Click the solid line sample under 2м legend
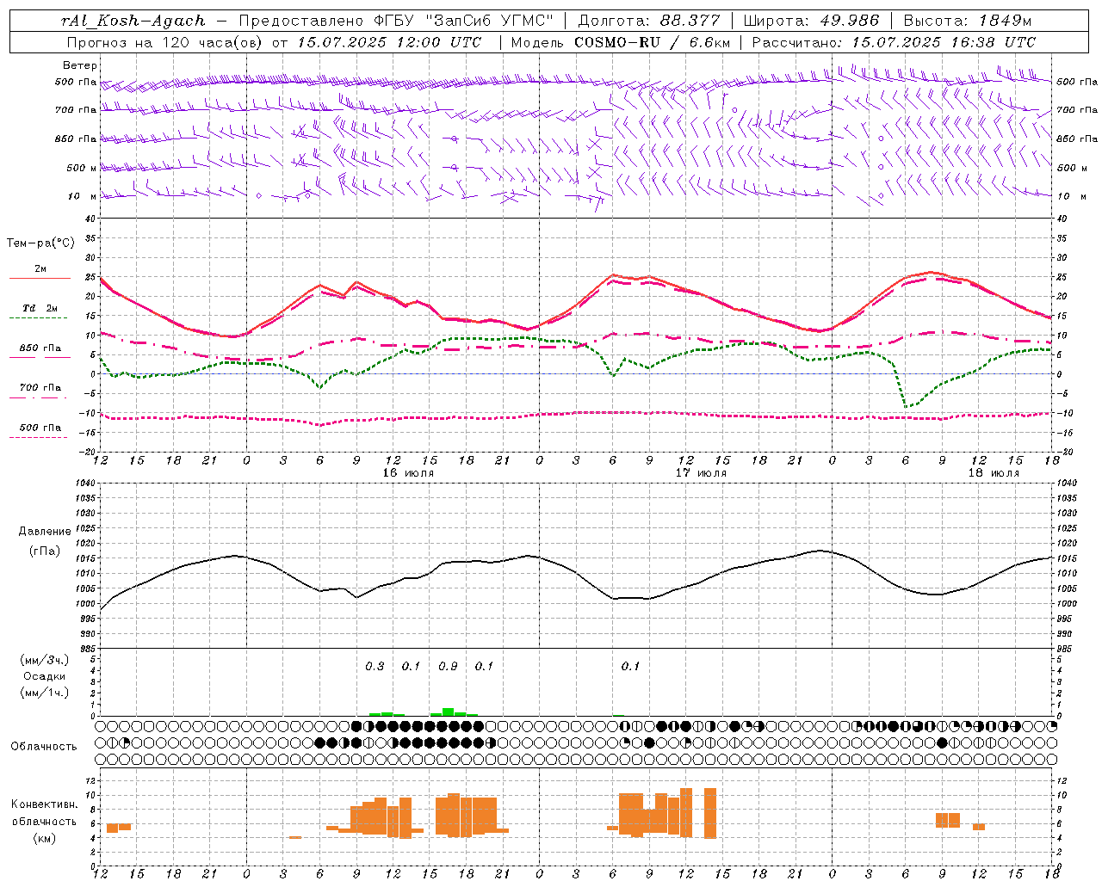 [x=39, y=279]
